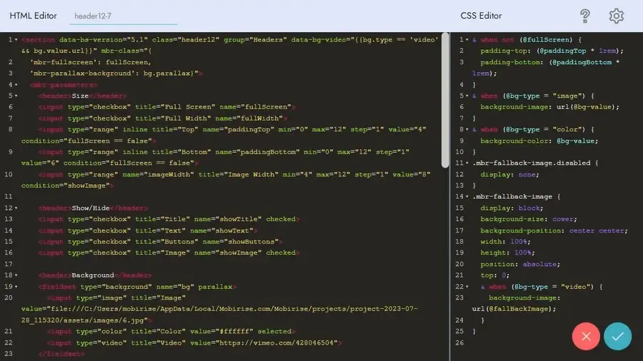Collapse the fold arrow on CSS line 8

pos(467,129)
